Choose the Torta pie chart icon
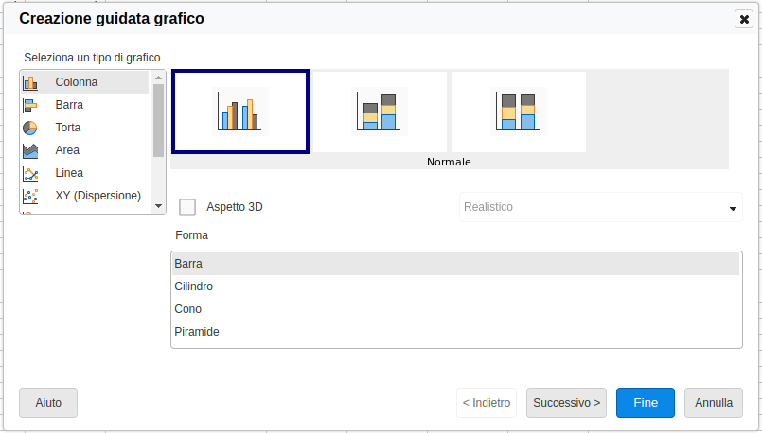This screenshot has height=433, width=762. click(x=30, y=128)
